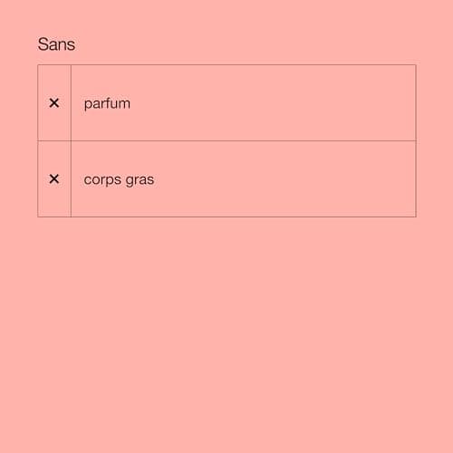Click the blank pink area above the Sans heading
The width and height of the screenshot is (453, 453).
click(226, 16)
